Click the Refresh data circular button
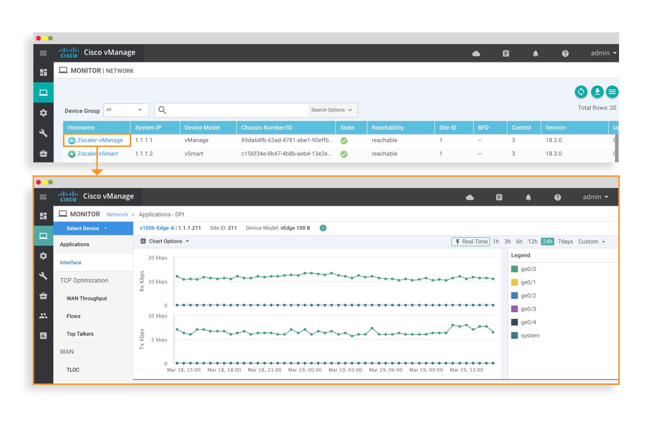656x423 pixels. click(x=581, y=92)
